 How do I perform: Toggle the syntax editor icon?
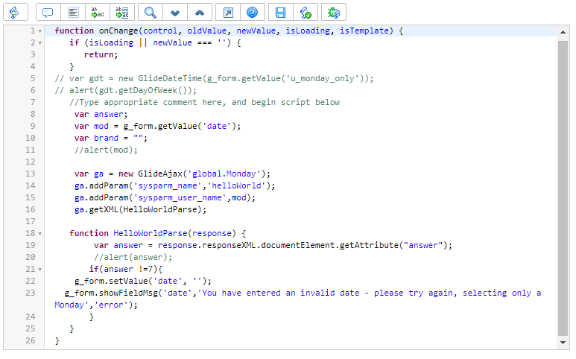[16, 13]
